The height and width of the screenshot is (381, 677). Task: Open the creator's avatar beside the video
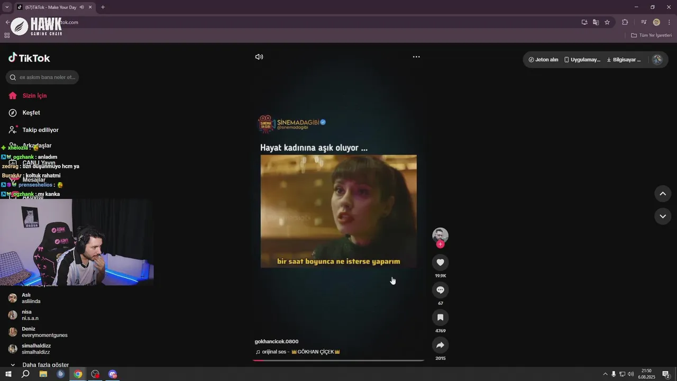(440, 235)
